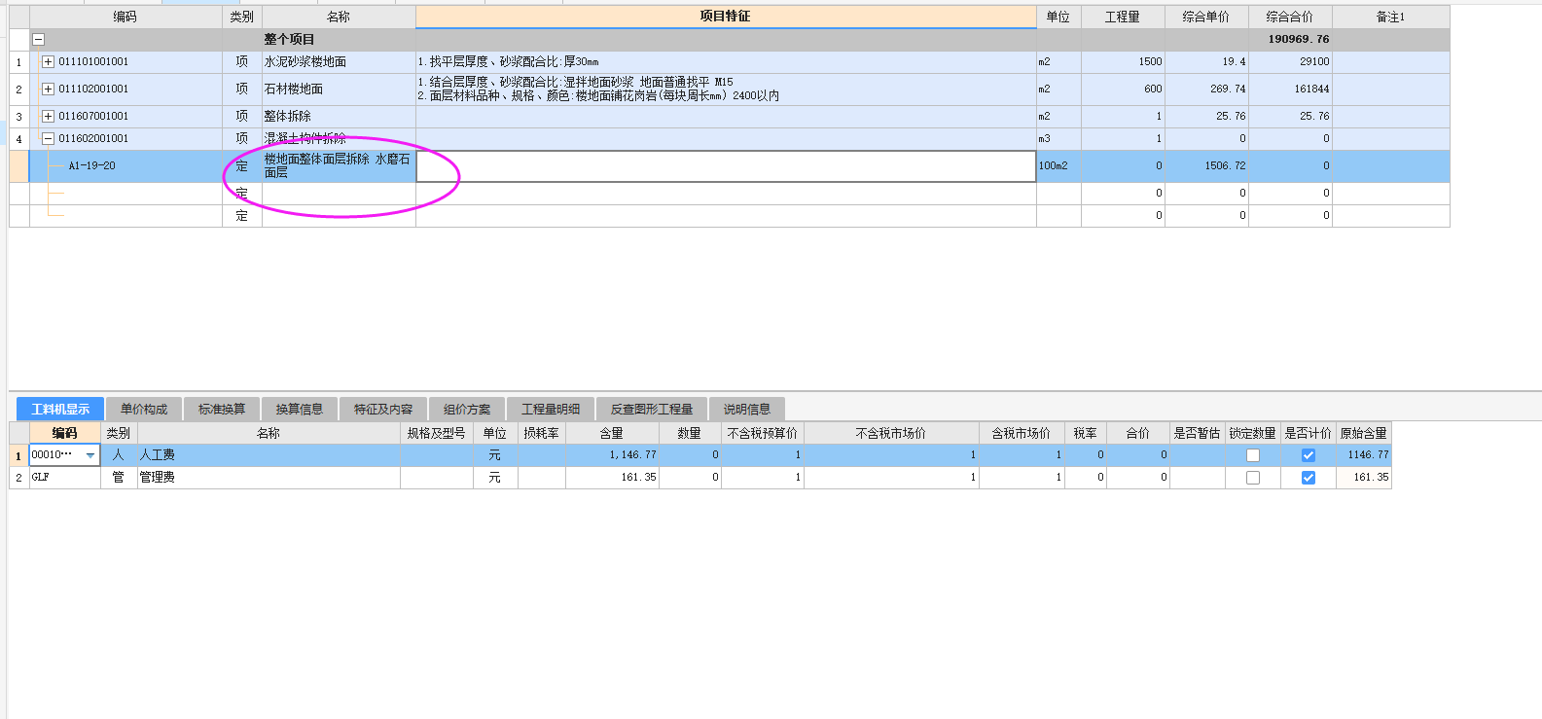The image size is (1542, 719).
Task: Select unit price cell 1506.72
Action: click(1206, 166)
